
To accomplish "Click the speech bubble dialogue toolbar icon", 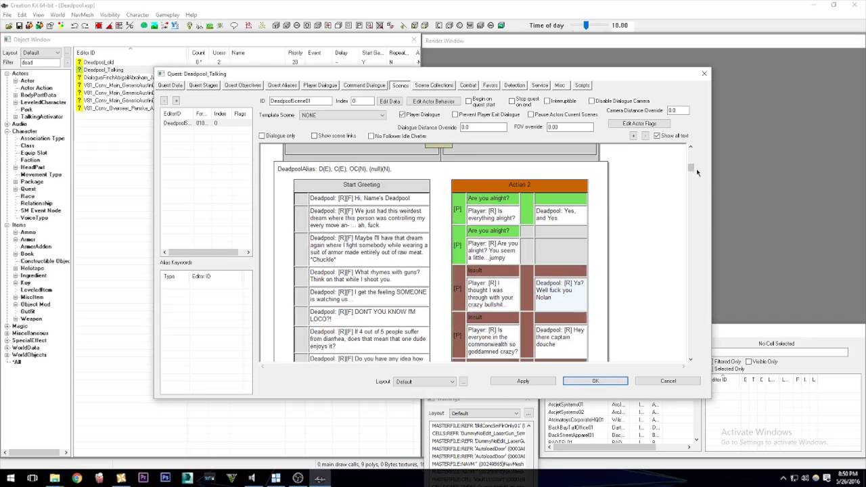I will pos(234,26).
